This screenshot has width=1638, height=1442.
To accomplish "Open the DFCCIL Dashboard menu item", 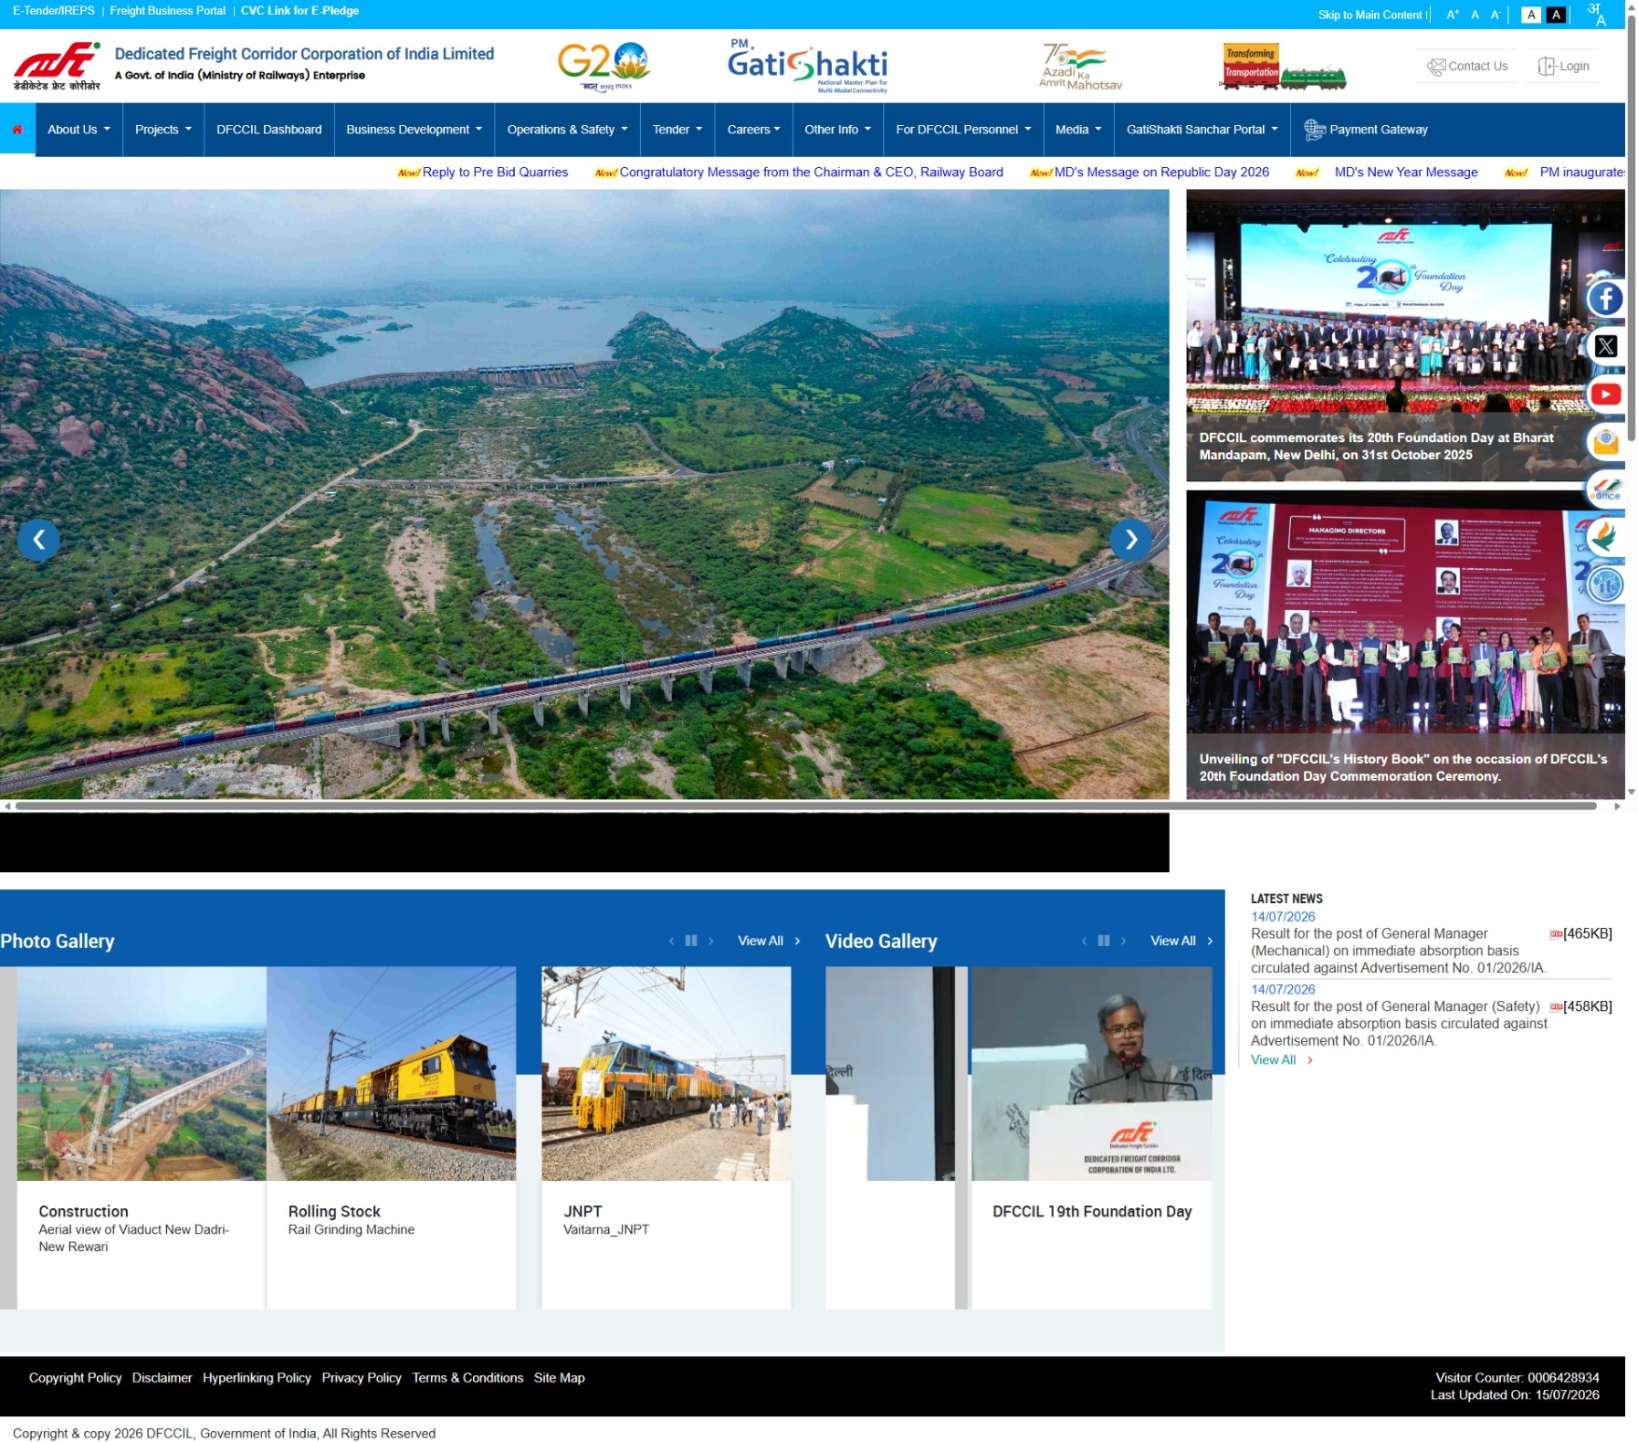I will pyautogui.click(x=268, y=130).
